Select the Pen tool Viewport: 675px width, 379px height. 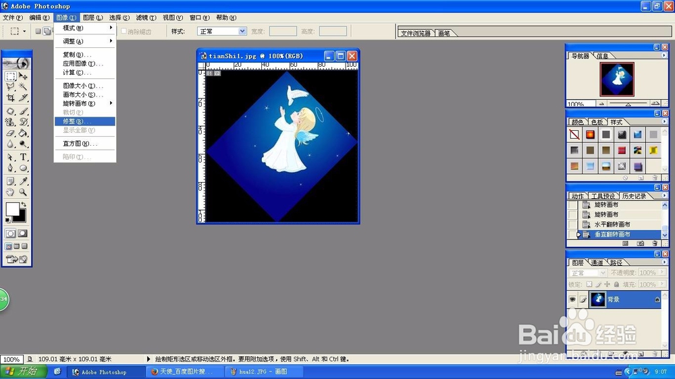11,168
